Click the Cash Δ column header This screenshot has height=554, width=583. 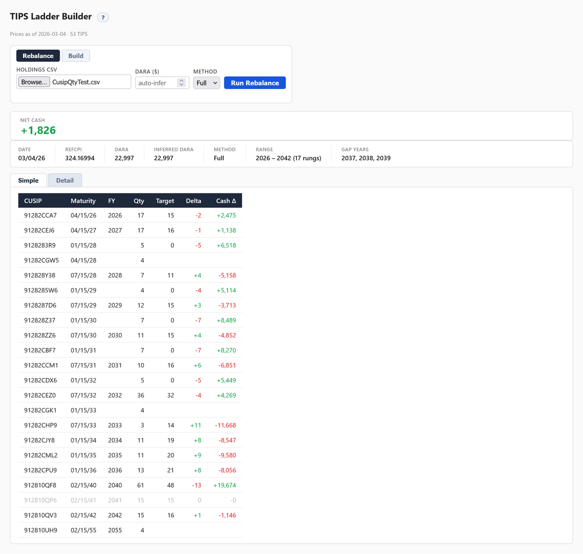click(x=226, y=201)
